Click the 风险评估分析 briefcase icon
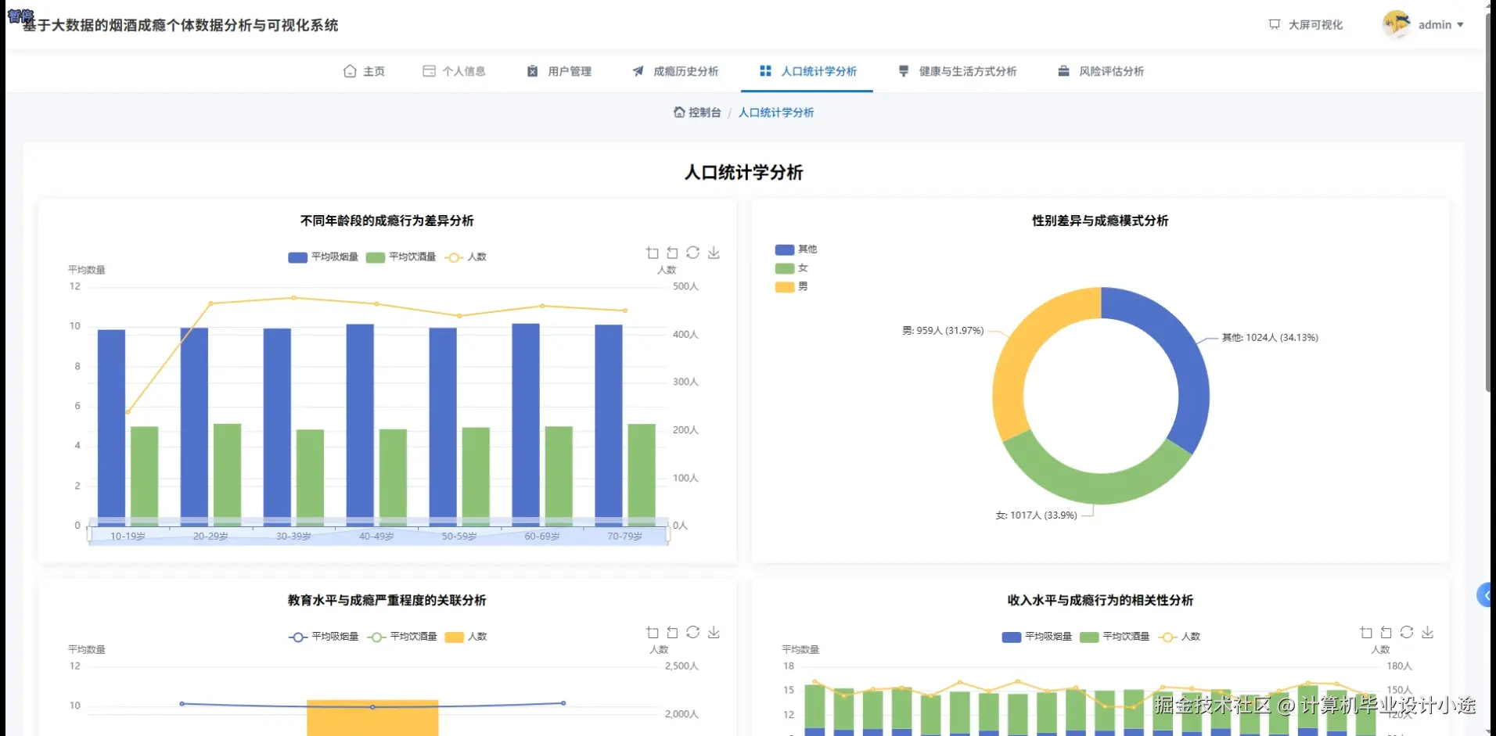The height and width of the screenshot is (736, 1496). 1063,71
